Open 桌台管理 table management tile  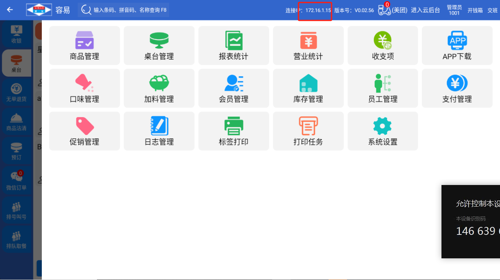159,45
